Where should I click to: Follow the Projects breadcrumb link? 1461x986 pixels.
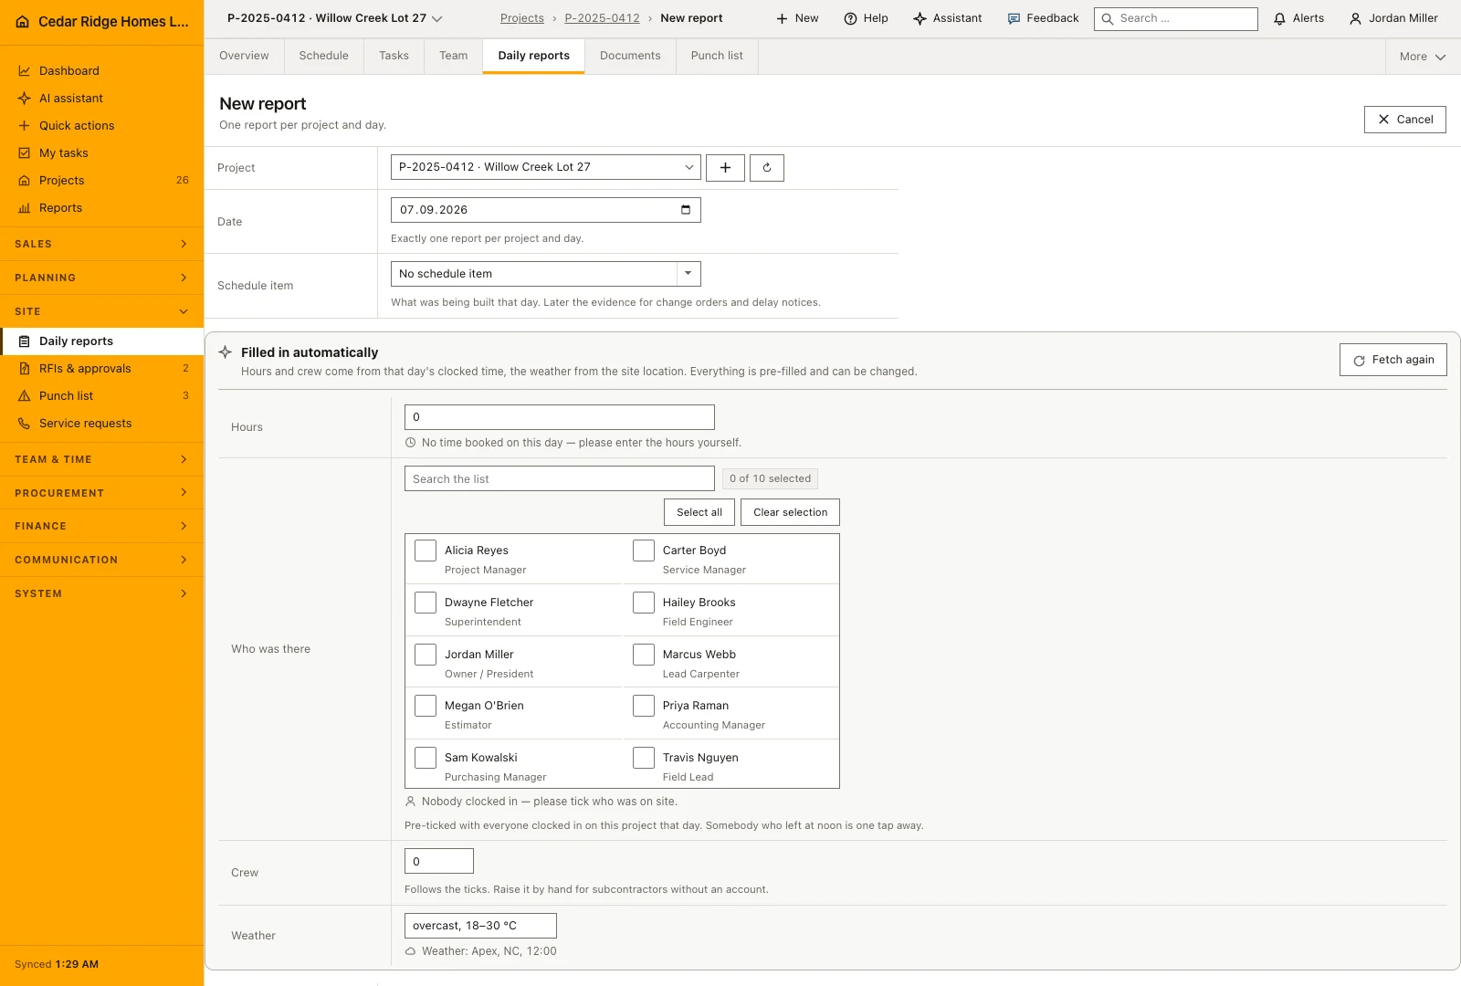click(x=522, y=18)
